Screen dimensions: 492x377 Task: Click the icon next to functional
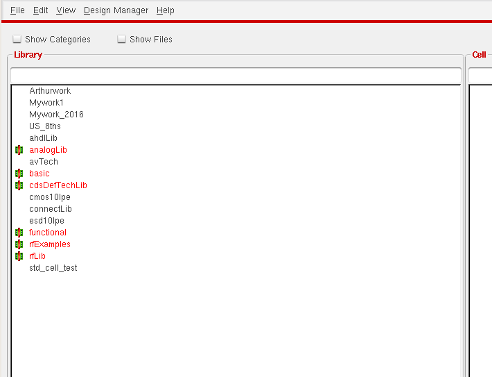19,233
